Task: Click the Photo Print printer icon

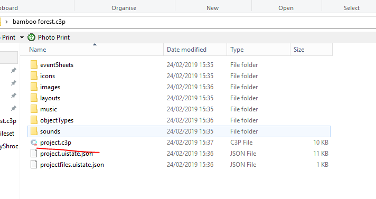Action: pyautogui.click(x=31, y=37)
